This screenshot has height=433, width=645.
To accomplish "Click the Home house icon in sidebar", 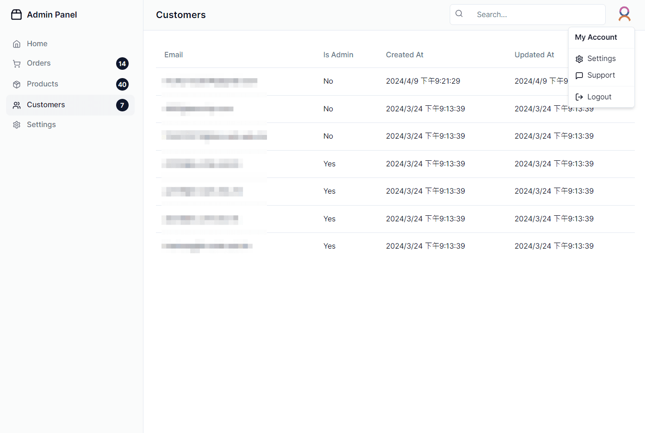I will pos(17,44).
